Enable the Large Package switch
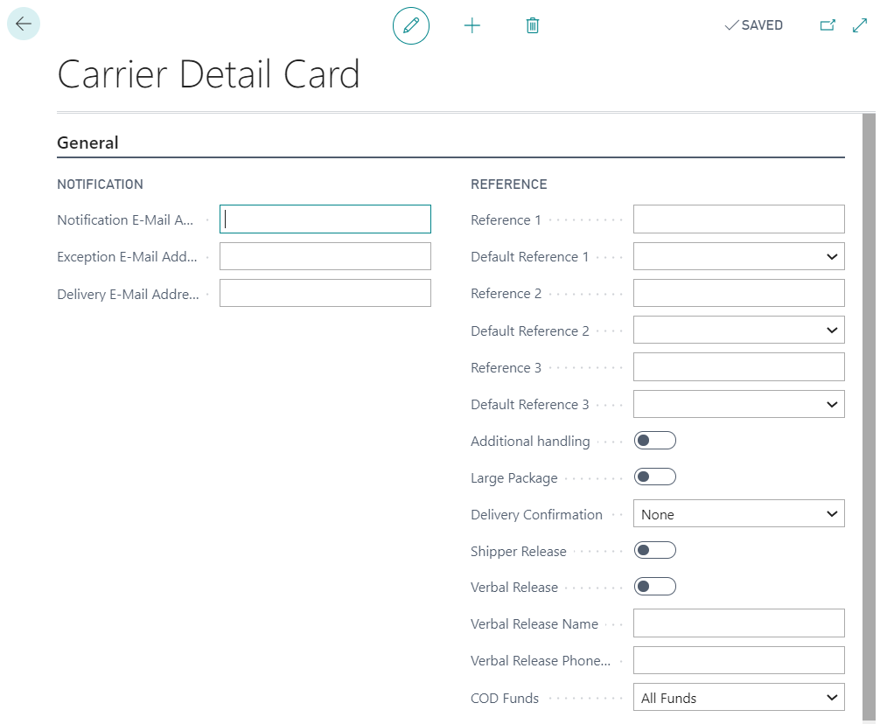887x724 pixels. (654, 477)
